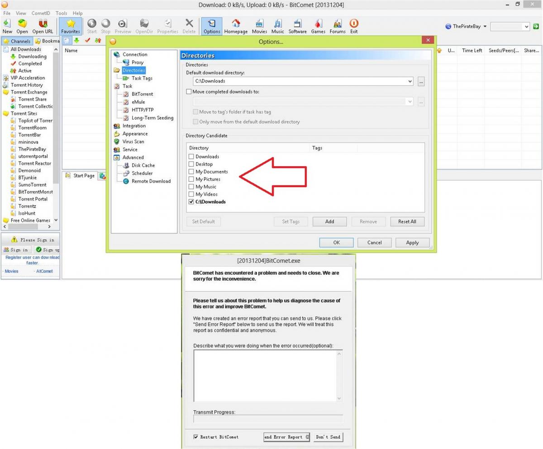
Task: Click the Add directory button
Action: [329, 221]
